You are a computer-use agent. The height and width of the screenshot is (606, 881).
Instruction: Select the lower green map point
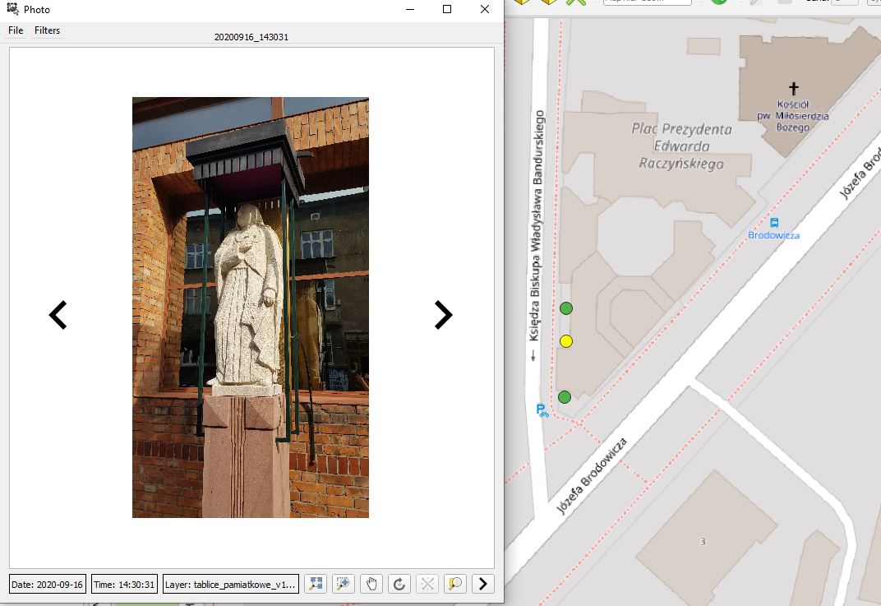pos(565,397)
